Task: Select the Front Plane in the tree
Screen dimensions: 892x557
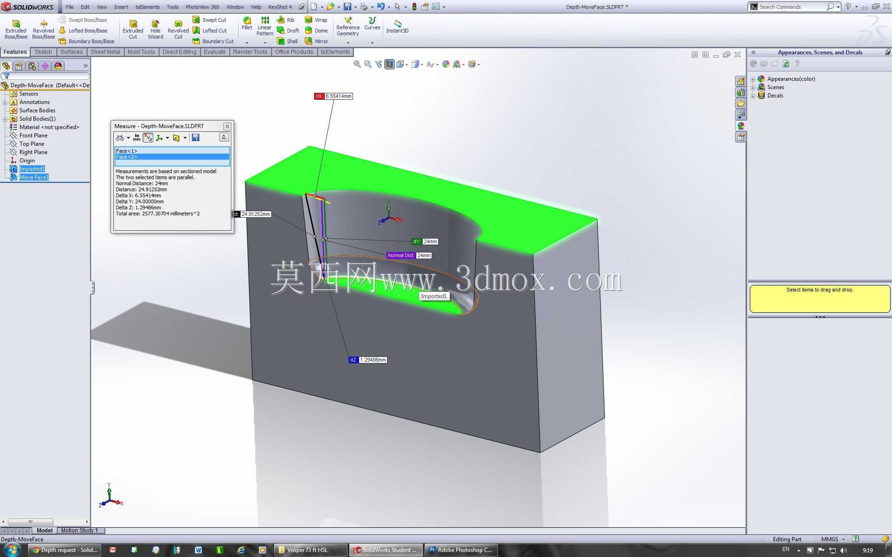Action: pyautogui.click(x=33, y=136)
